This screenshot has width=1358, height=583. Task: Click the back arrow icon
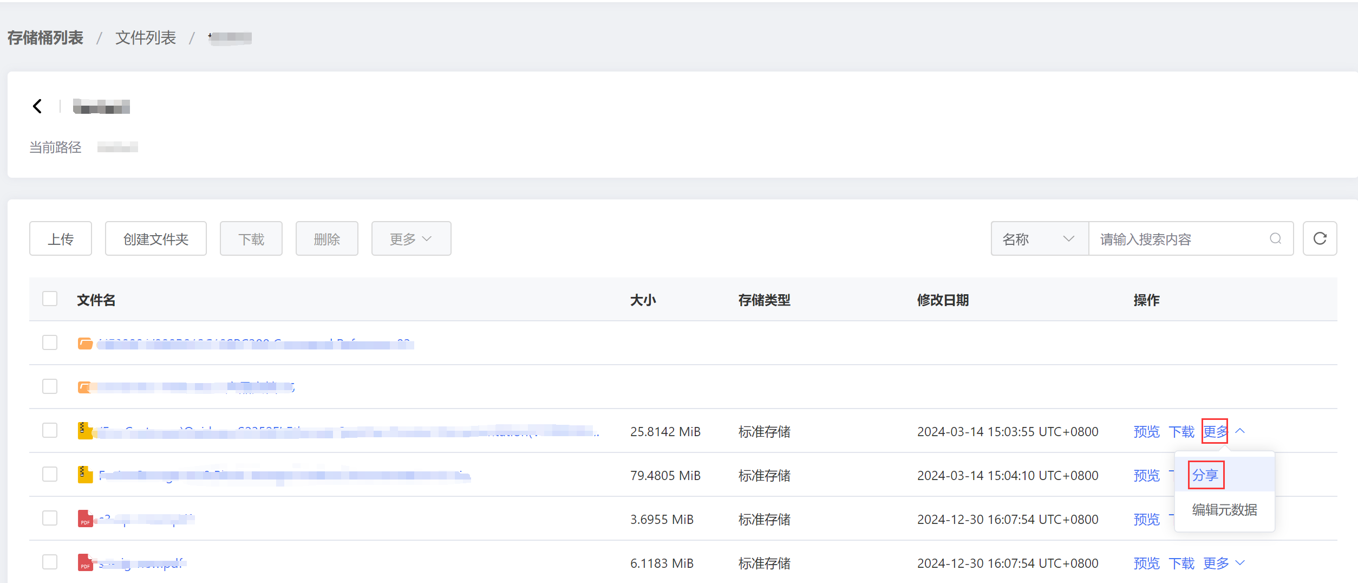click(37, 106)
